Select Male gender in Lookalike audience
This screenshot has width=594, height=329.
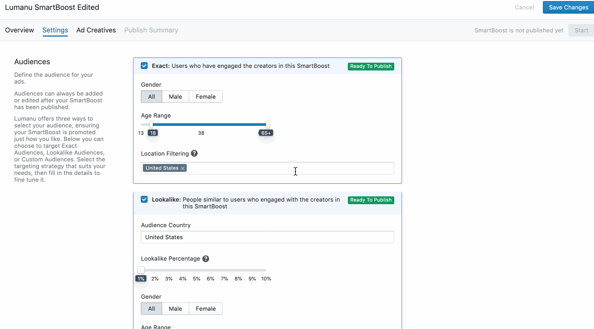click(x=175, y=309)
